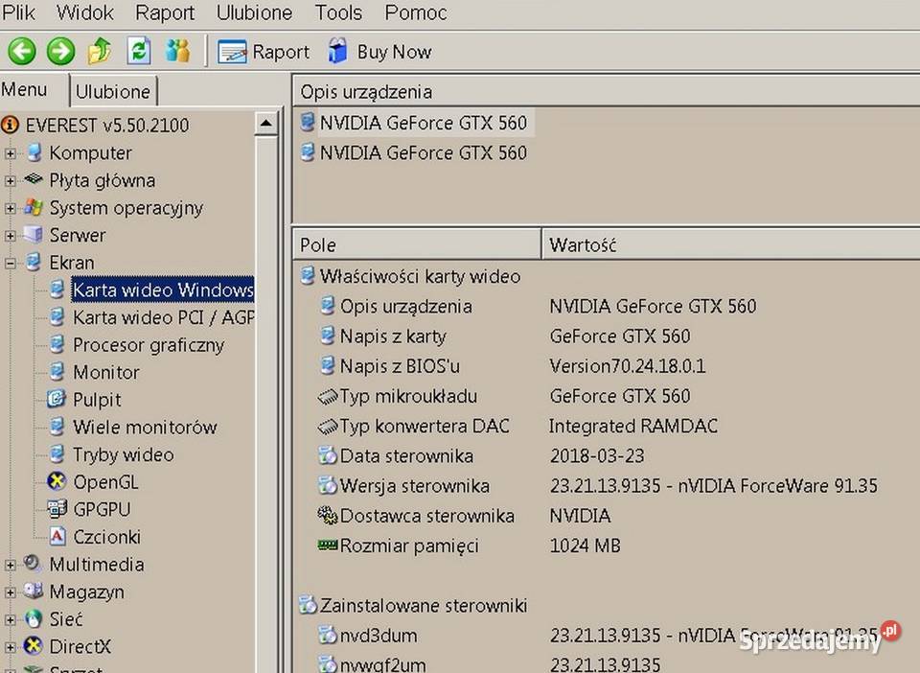920x673 pixels.
Task: Click the Czcionki font icon
Action: (57, 536)
